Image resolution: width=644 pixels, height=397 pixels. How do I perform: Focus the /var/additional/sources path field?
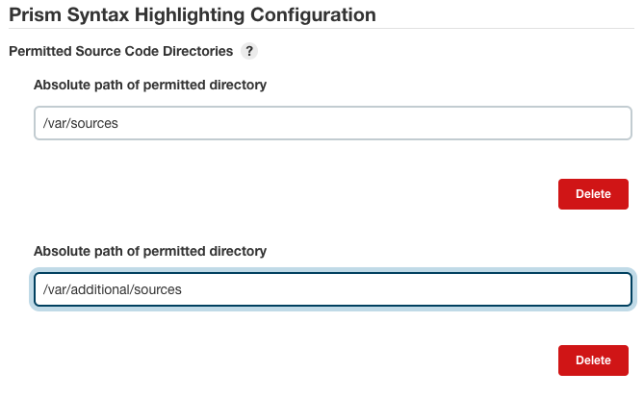333,289
